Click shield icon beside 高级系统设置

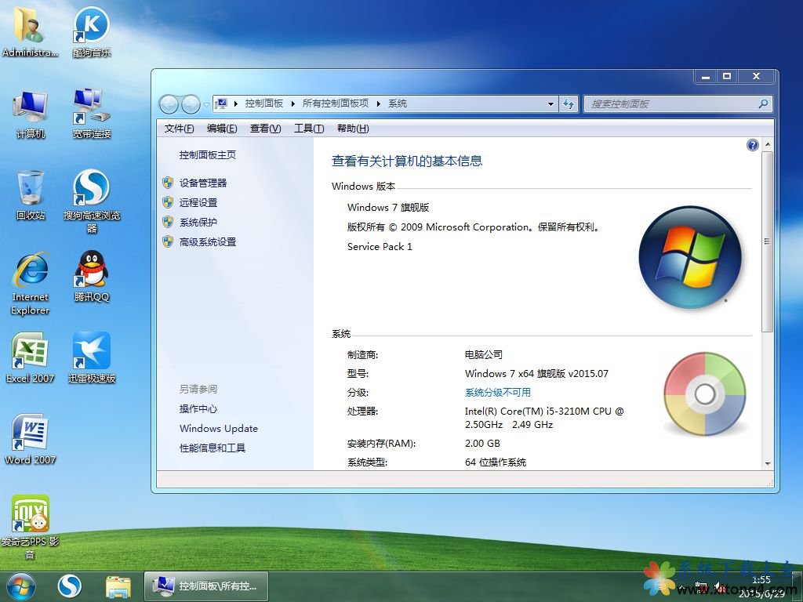coord(168,241)
